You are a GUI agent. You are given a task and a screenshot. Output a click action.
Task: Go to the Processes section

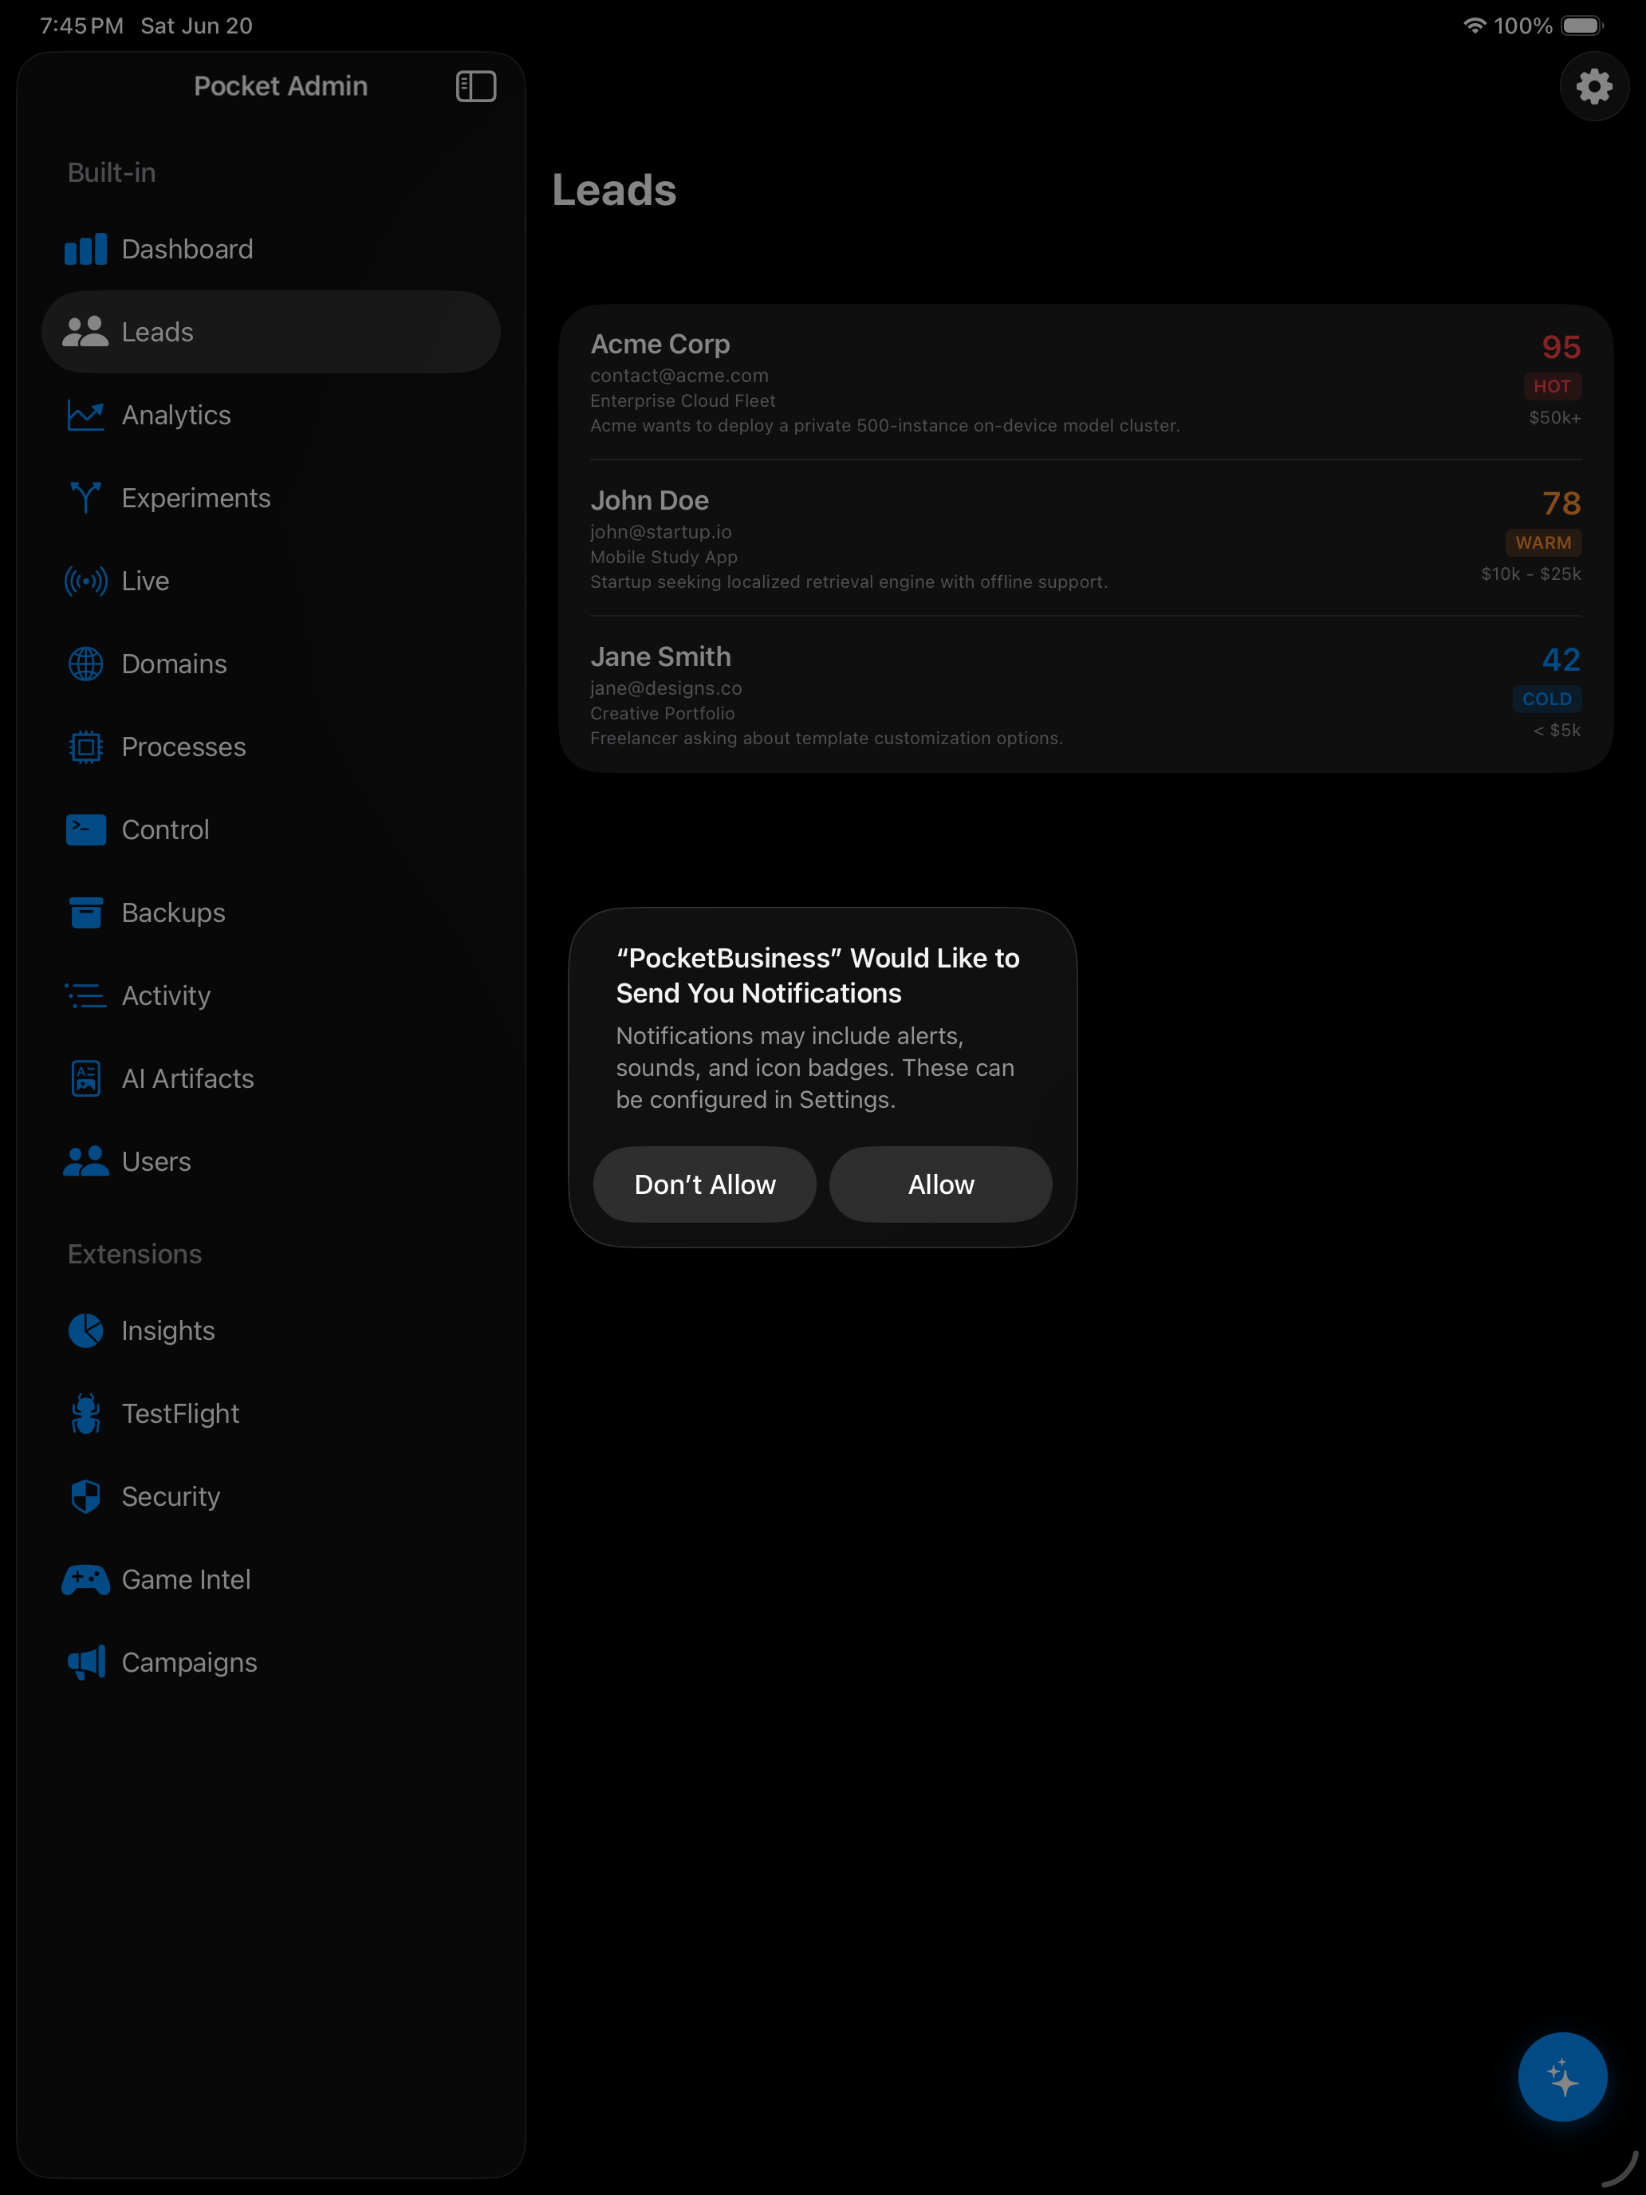271,747
